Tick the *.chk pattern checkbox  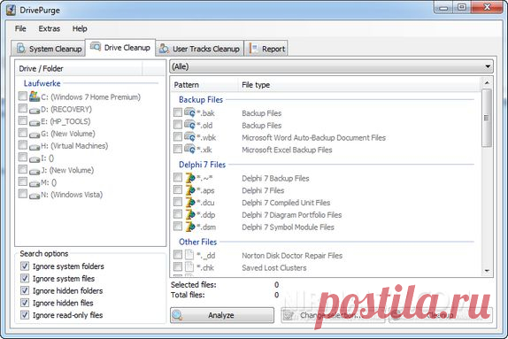tap(178, 266)
